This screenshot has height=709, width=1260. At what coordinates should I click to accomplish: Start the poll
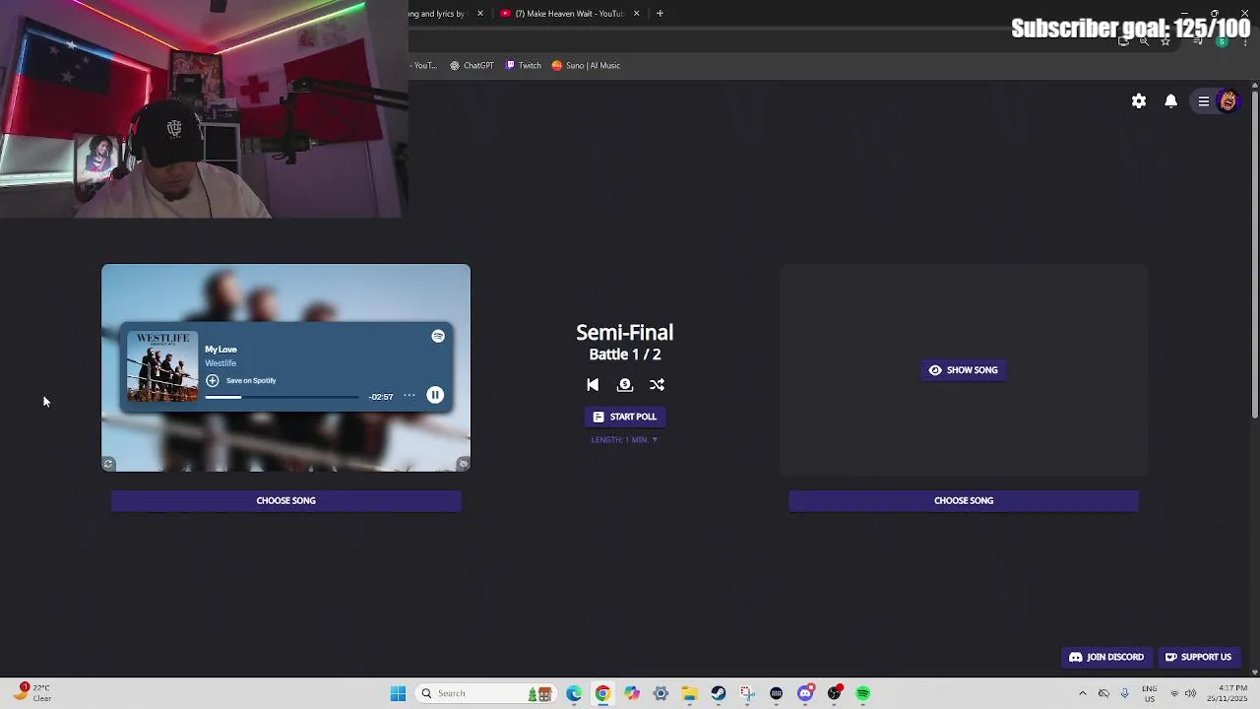[625, 417]
